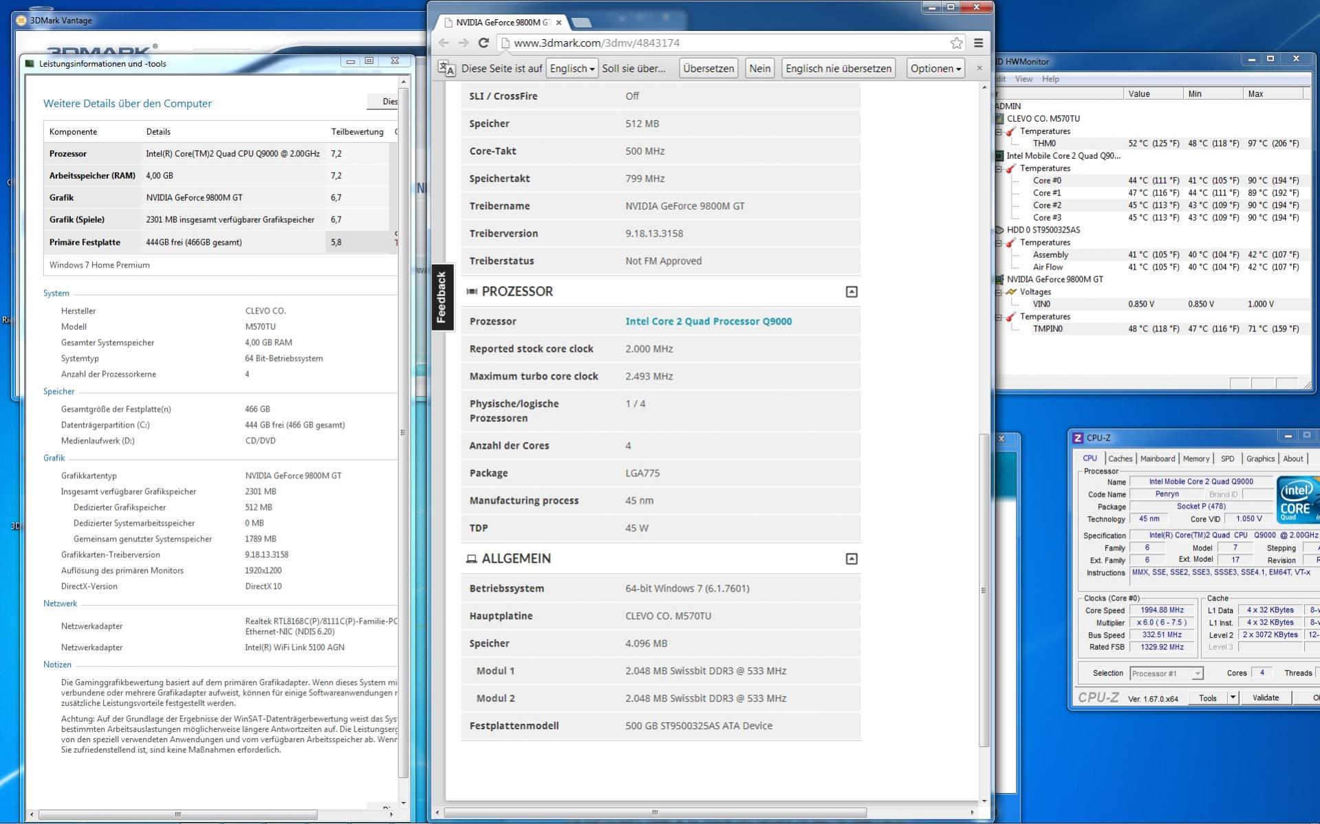
Task: Click the Tools button in CPU-Z
Action: click(1209, 698)
